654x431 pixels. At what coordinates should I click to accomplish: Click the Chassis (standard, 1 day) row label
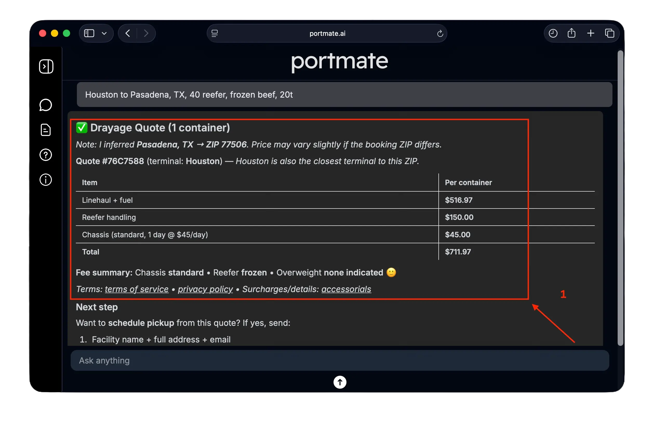(145, 234)
